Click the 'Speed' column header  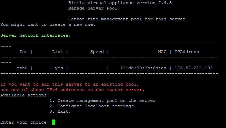point(97,52)
